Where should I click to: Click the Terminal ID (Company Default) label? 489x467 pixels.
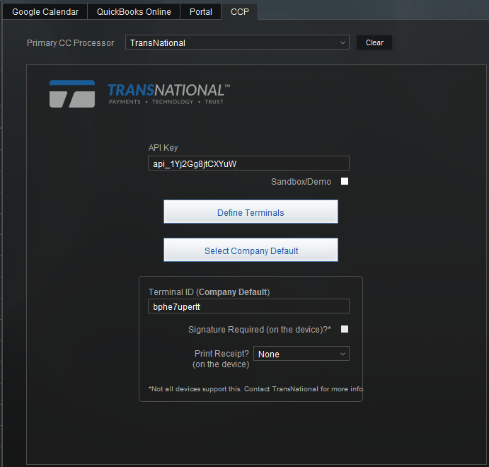pyautogui.click(x=209, y=292)
